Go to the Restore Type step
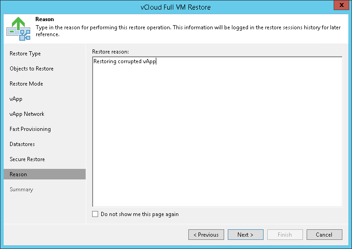Viewport: 352px width, 249px height. pos(25,54)
